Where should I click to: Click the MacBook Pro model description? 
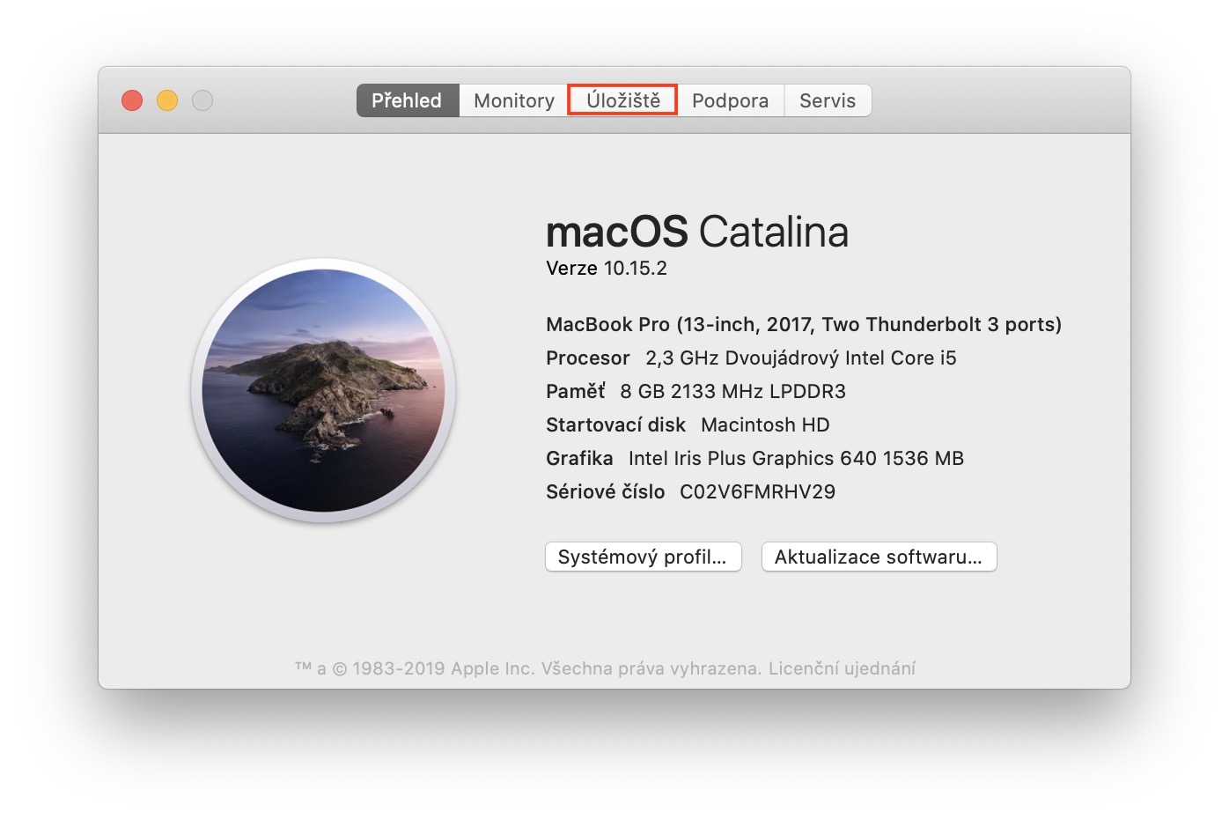pos(803,324)
